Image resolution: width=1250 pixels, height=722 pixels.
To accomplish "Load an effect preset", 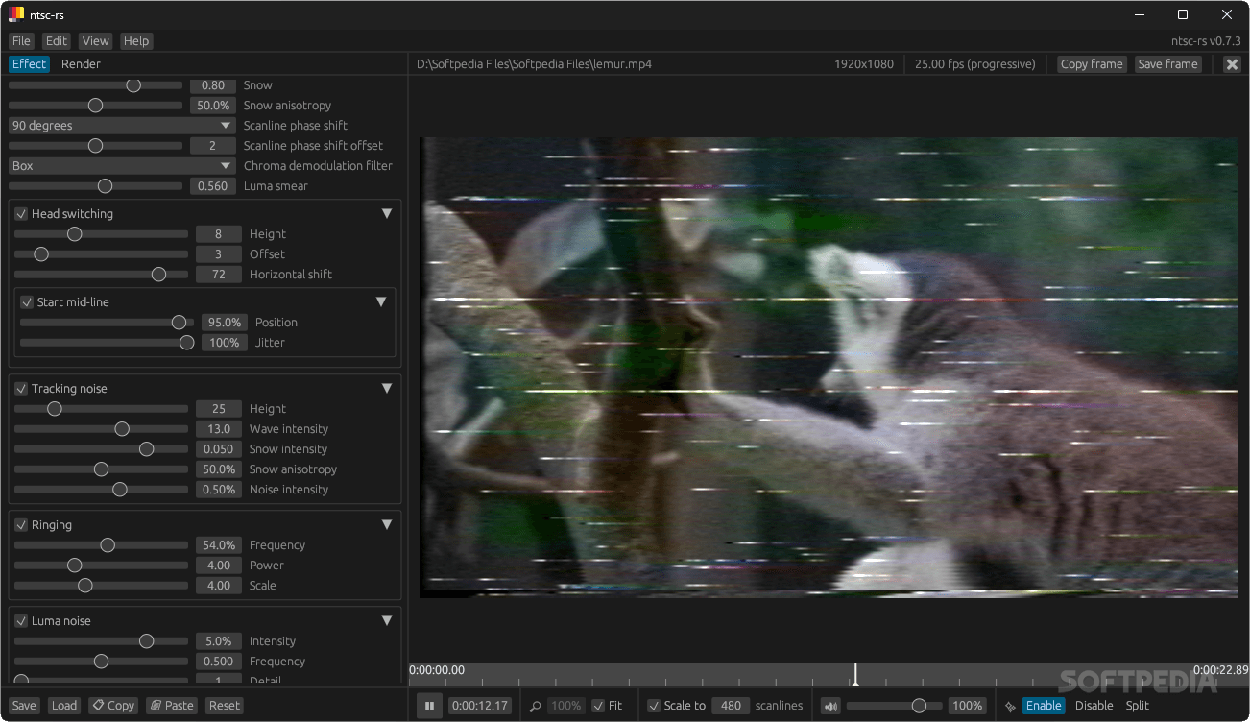I will [64, 706].
